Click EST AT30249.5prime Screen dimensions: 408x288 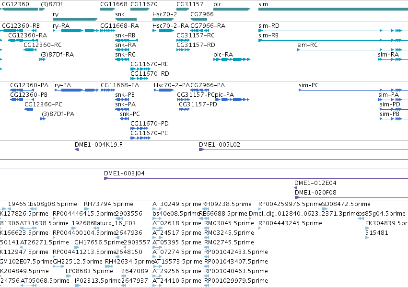(x=177, y=204)
